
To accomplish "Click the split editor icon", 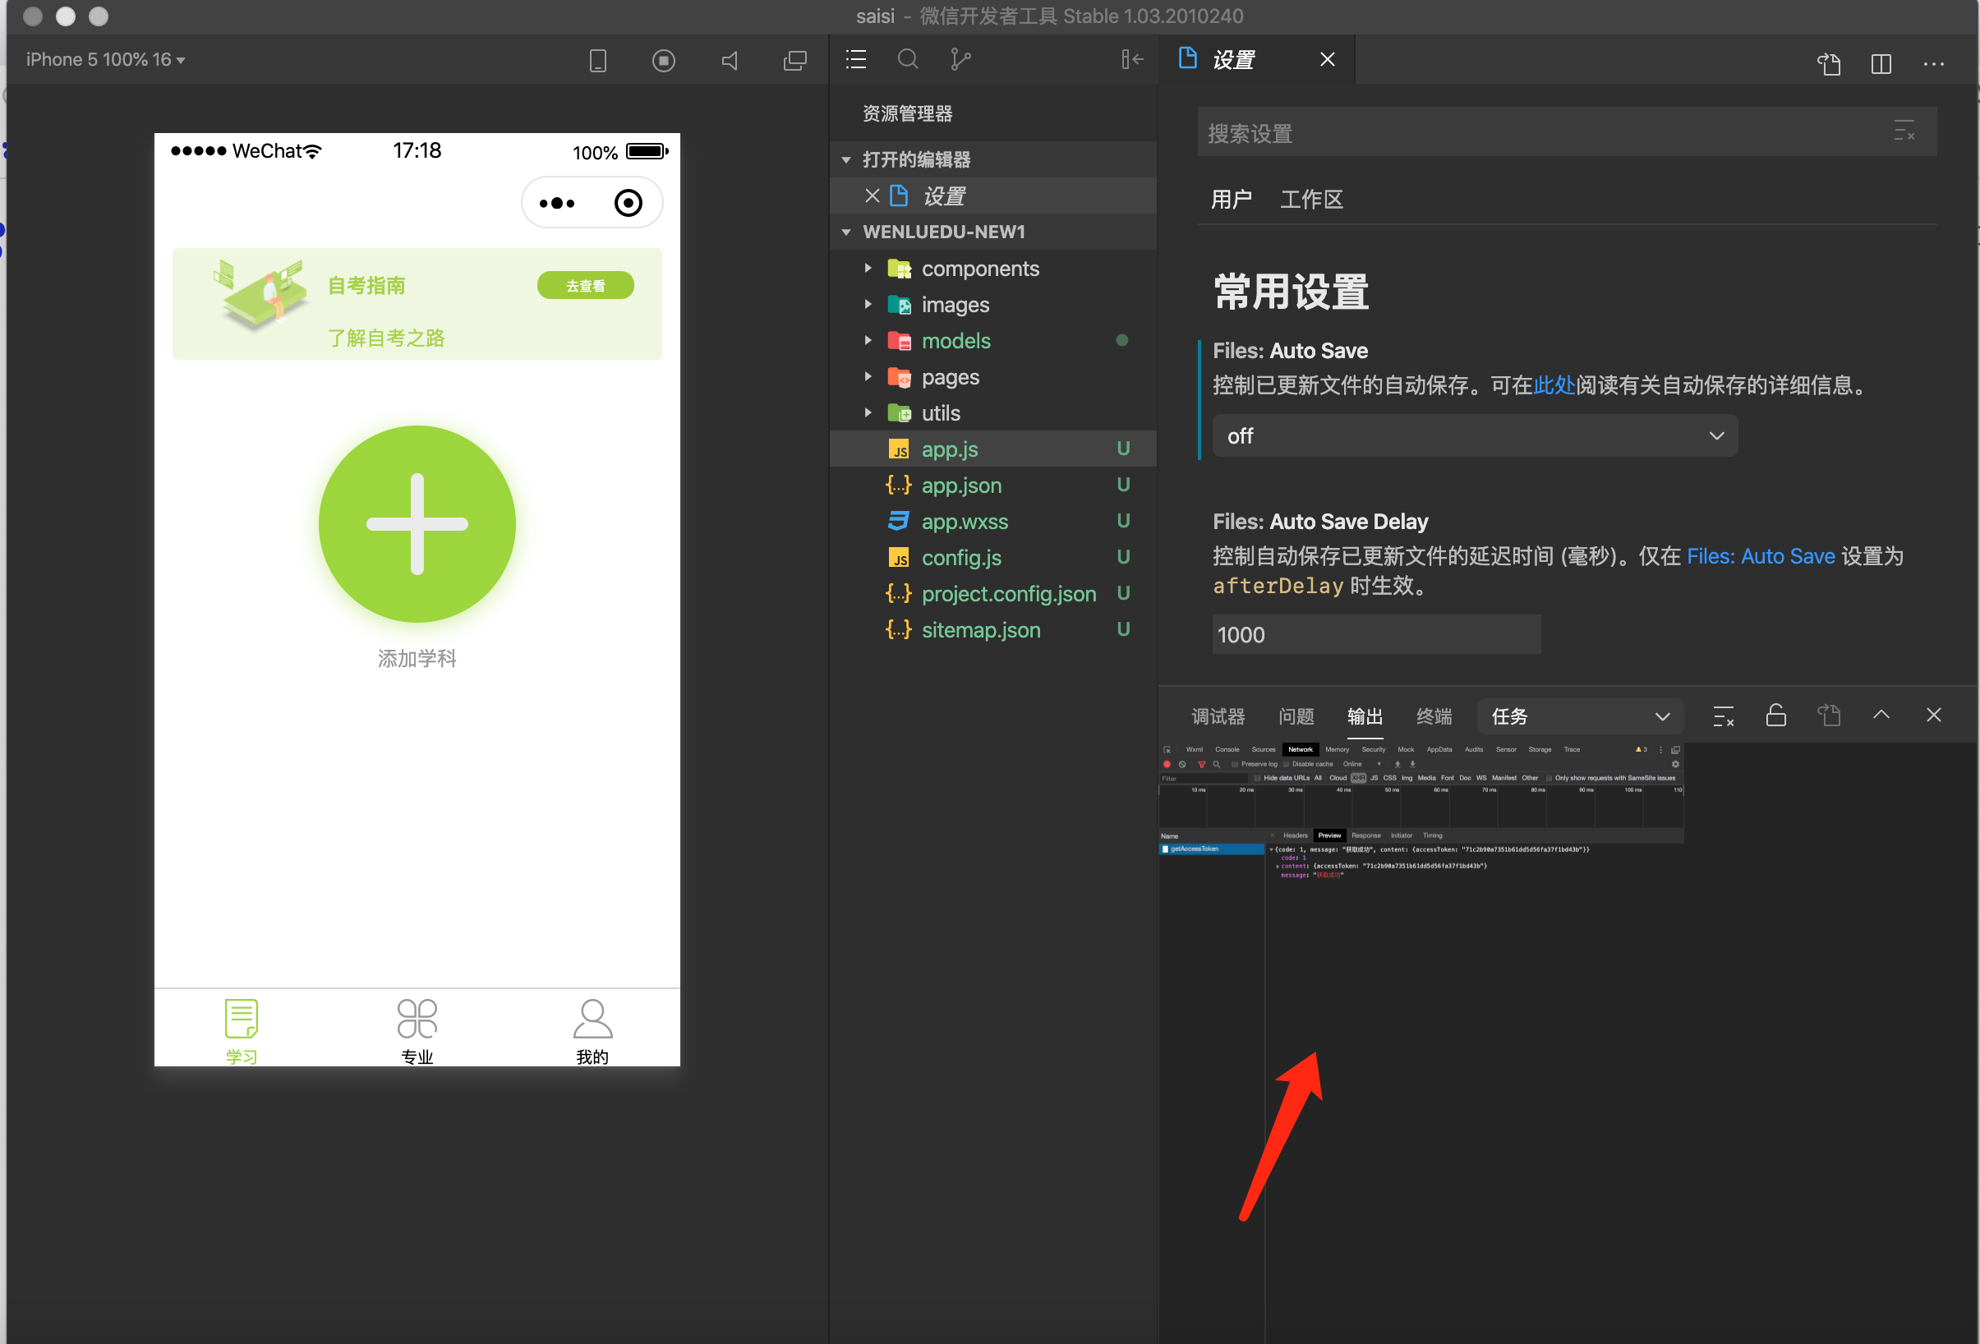I will pos(1881,64).
